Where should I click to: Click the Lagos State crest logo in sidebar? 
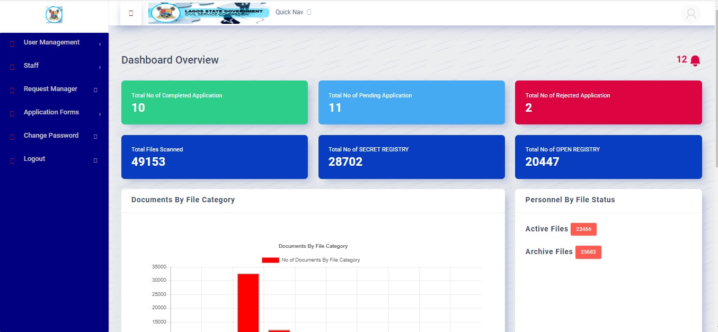click(x=54, y=15)
